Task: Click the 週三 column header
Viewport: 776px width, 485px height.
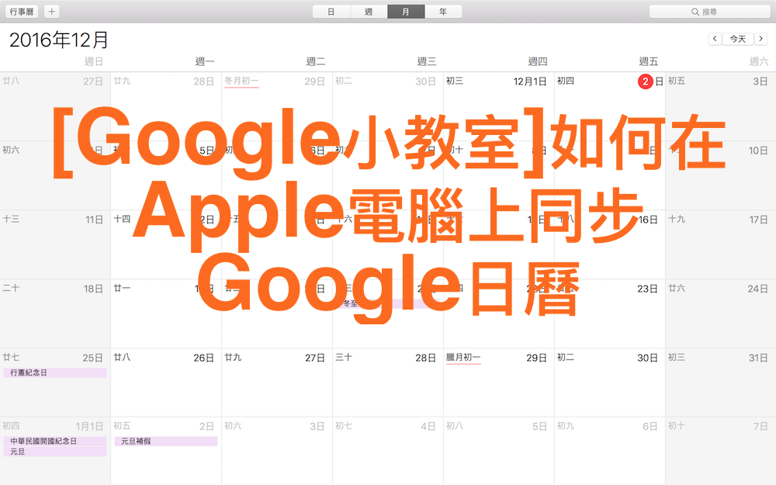Action: click(x=426, y=61)
